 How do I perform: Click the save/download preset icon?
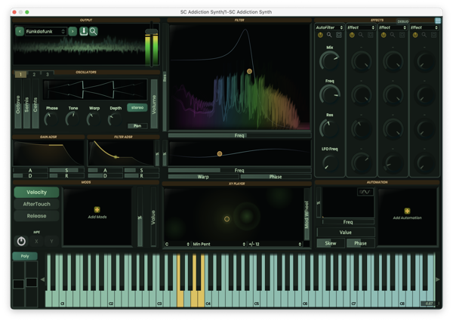pos(84,31)
